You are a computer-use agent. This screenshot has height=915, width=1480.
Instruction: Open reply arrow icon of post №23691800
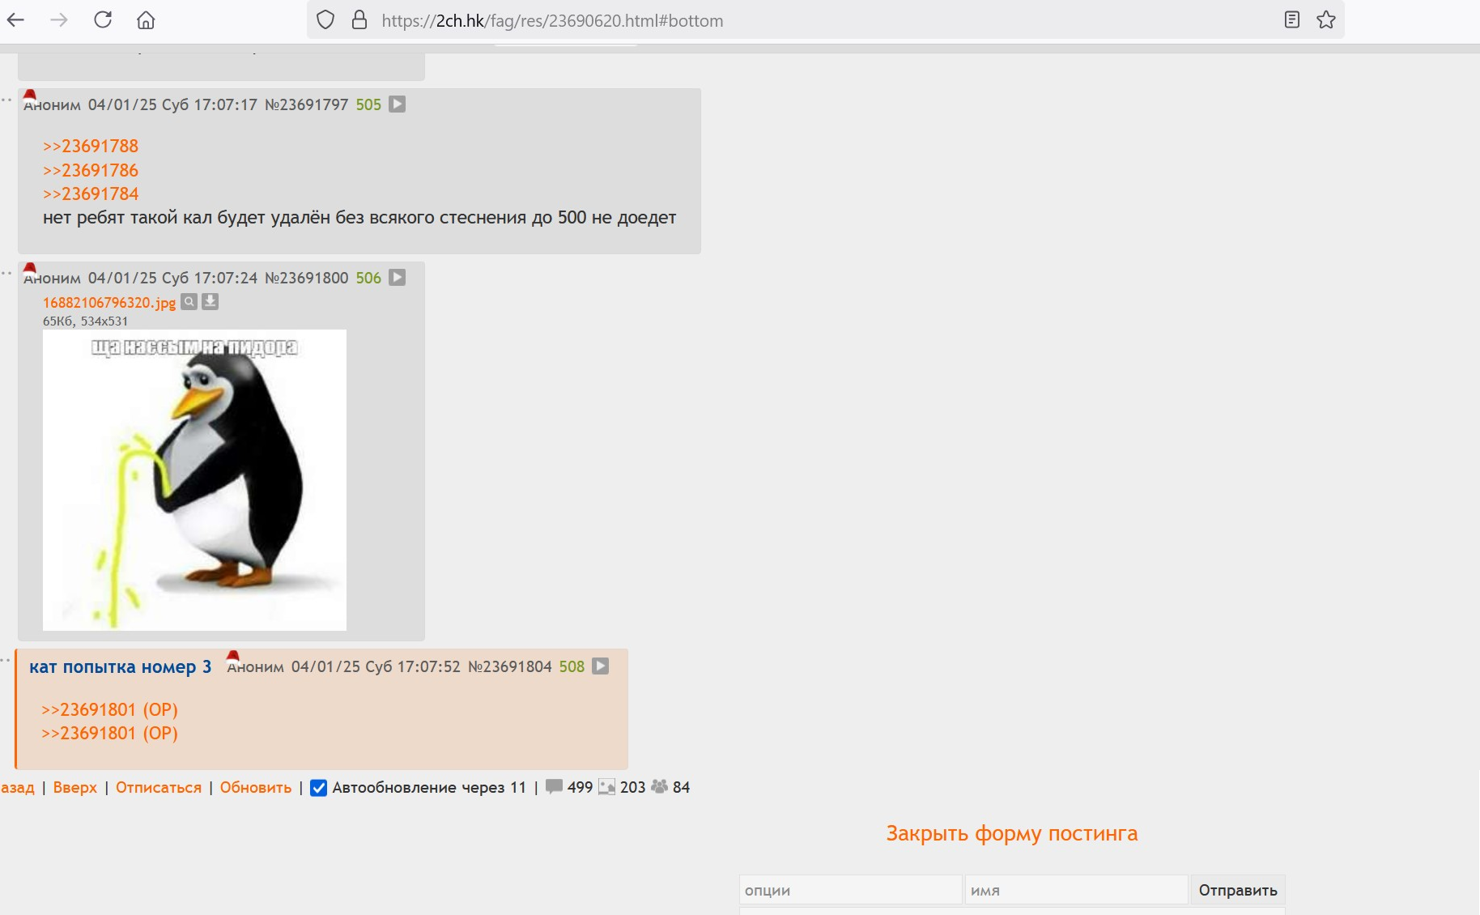point(398,278)
